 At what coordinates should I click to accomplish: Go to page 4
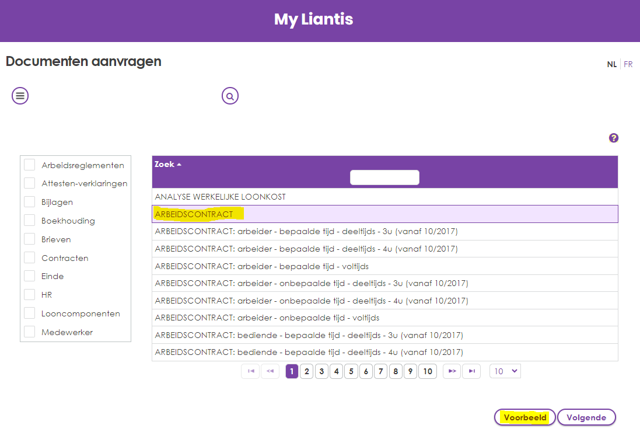[336, 371]
